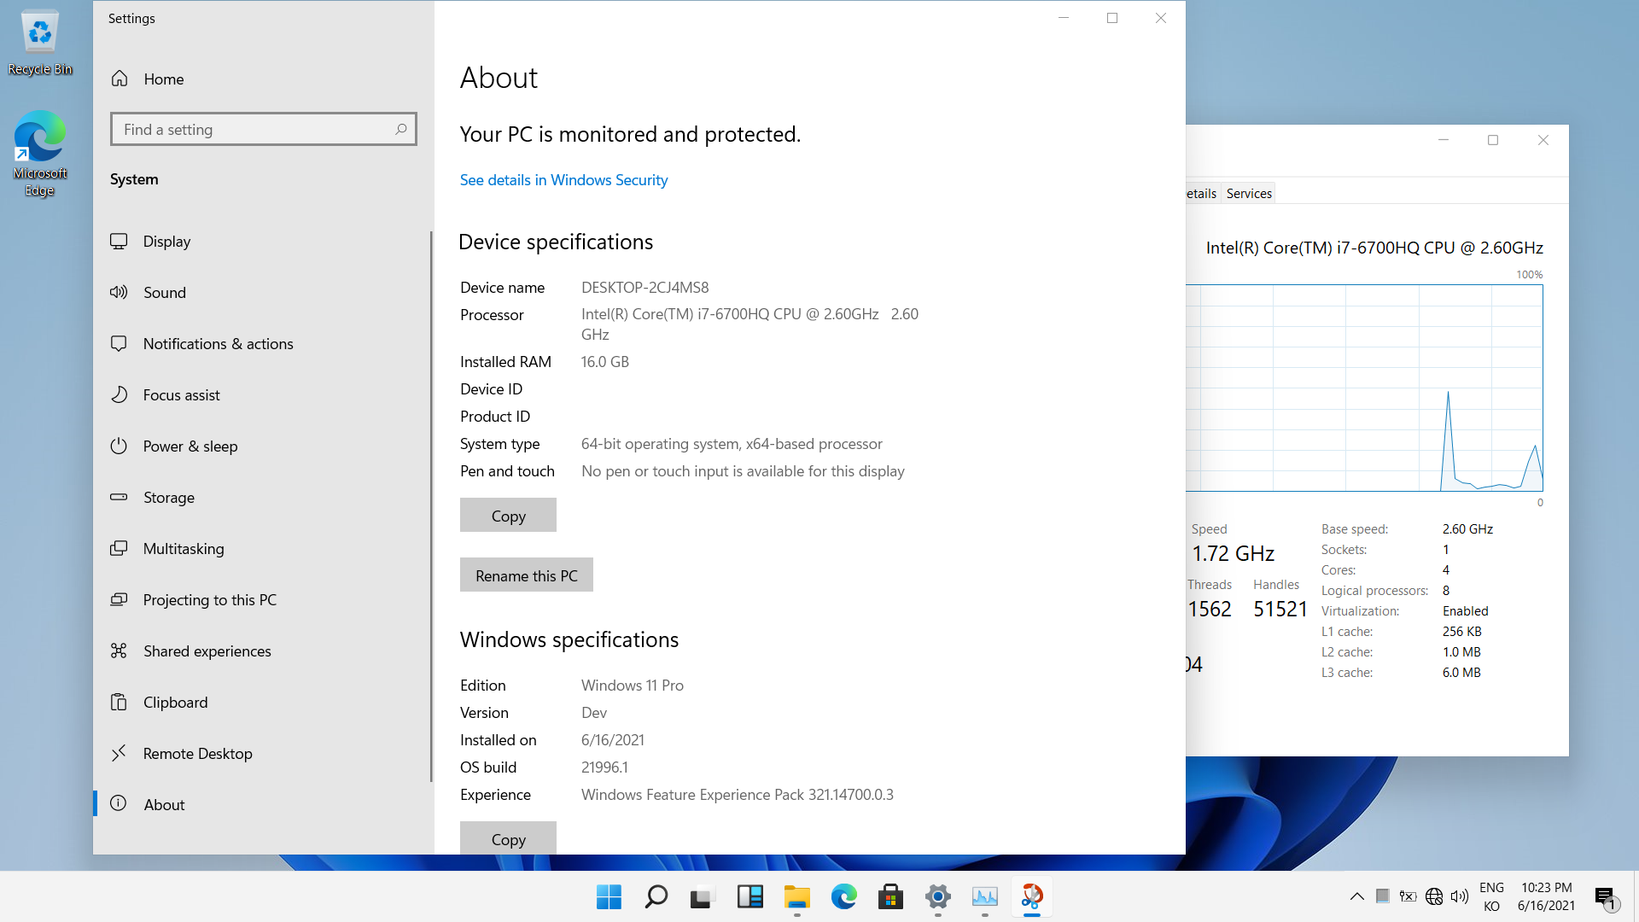Image resolution: width=1639 pixels, height=922 pixels.
Task: Click Installed RAM value 16.0 GB
Action: point(604,362)
